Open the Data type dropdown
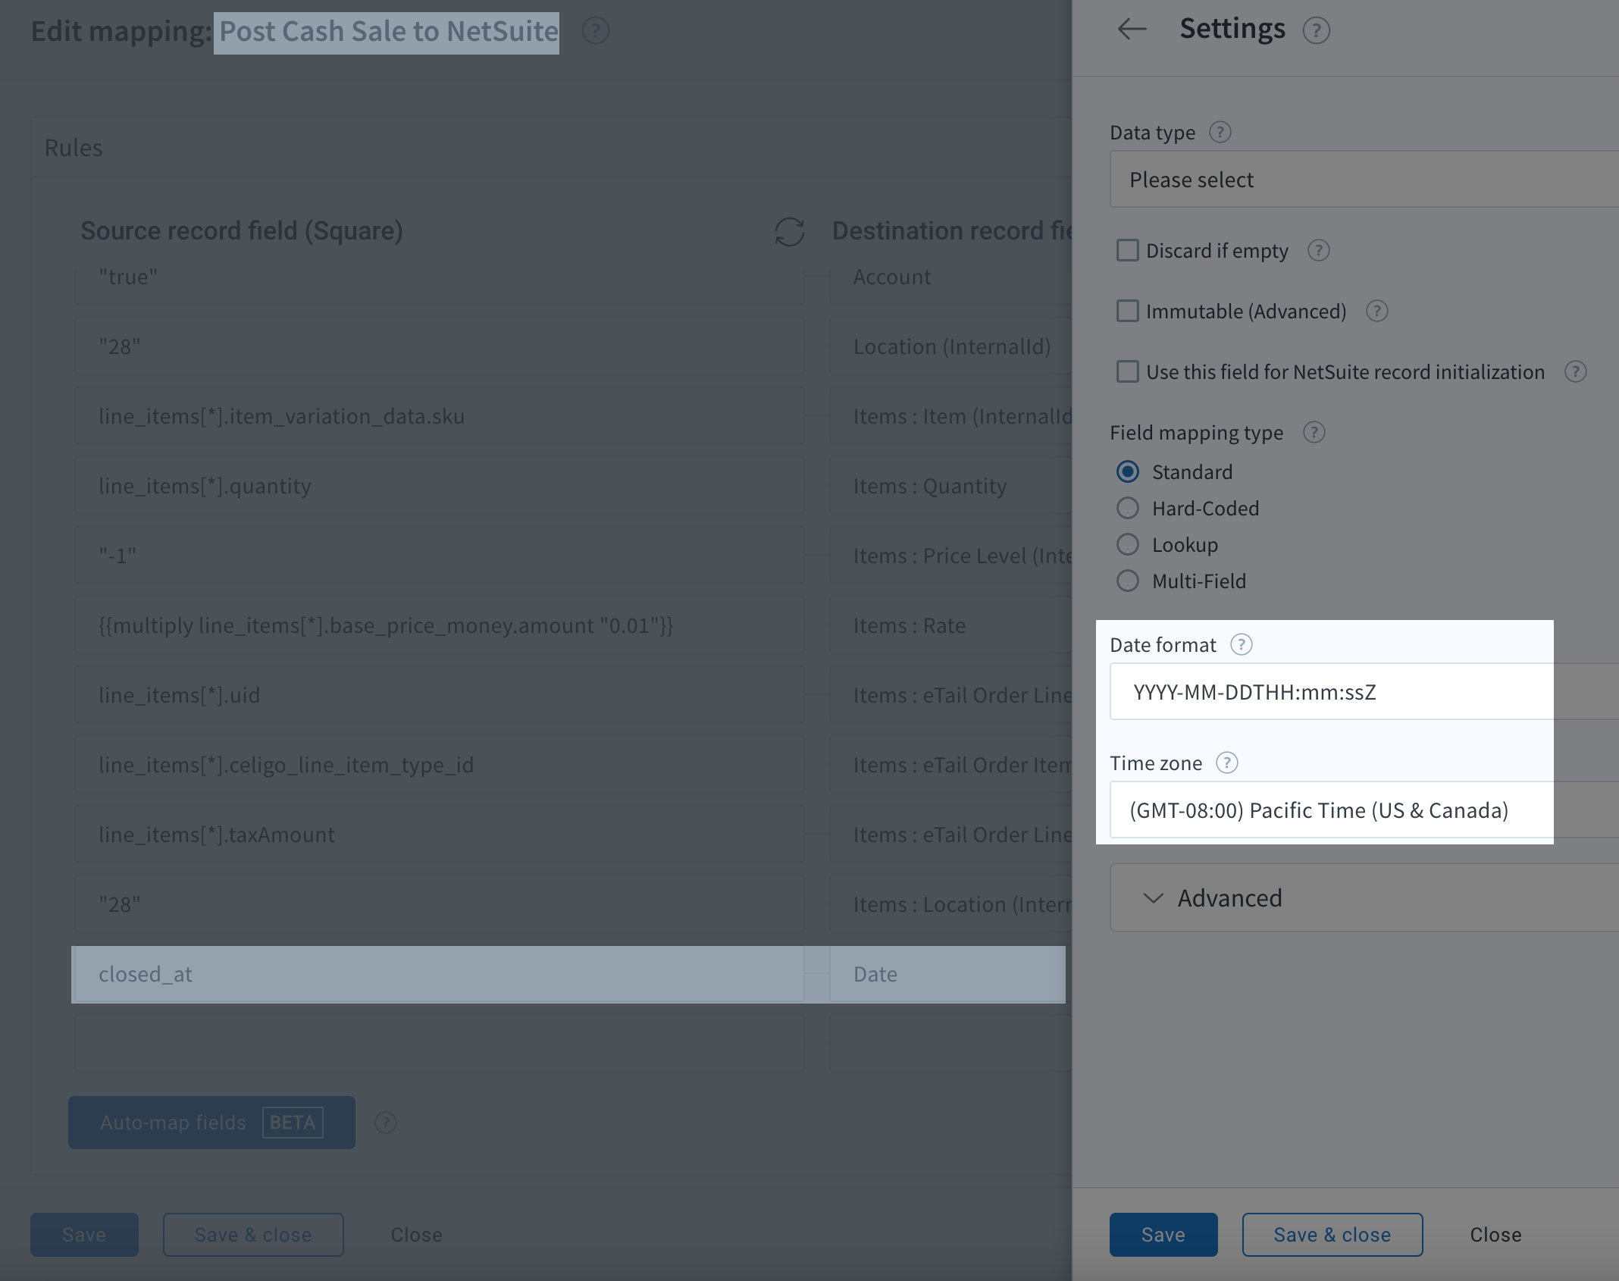 pos(1363,180)
